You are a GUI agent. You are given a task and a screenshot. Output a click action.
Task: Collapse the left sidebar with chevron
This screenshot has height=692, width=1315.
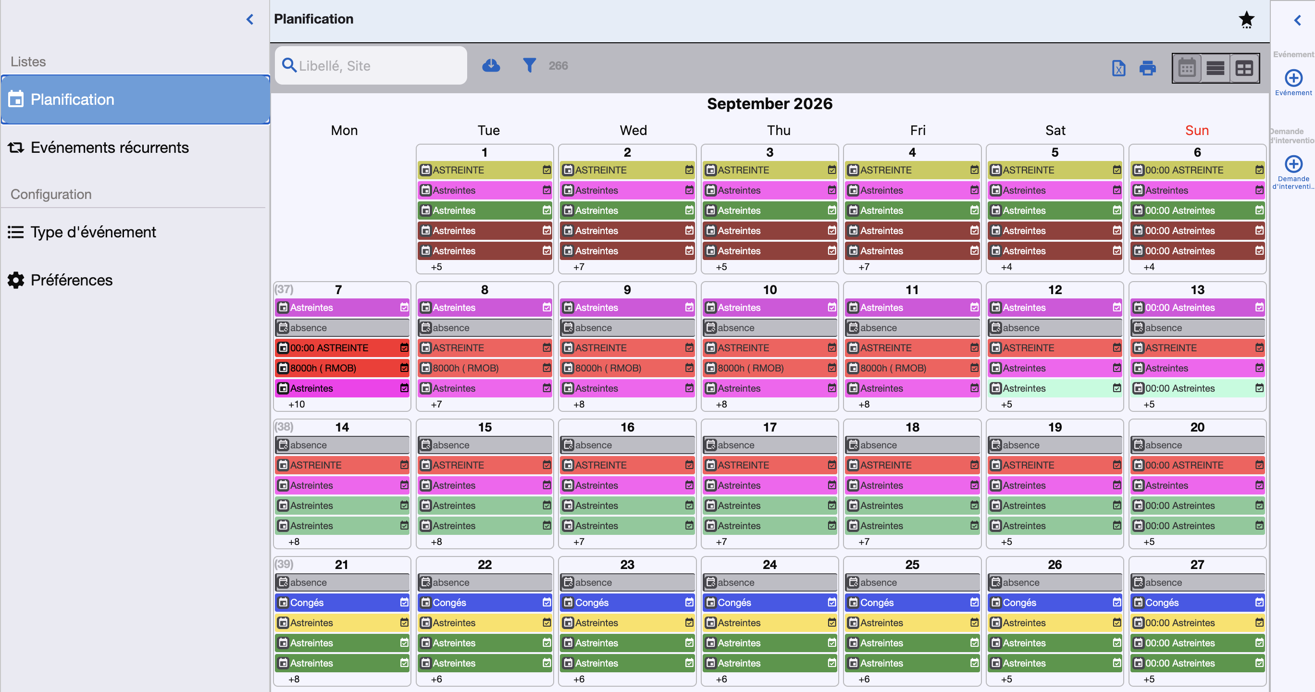click(249, 19)
